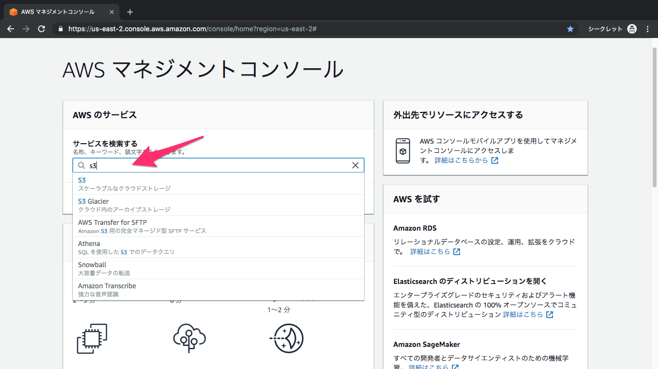Click the AWS マネジメントコンソール page title
Screen dimensions: 658x369
point(203,70)
